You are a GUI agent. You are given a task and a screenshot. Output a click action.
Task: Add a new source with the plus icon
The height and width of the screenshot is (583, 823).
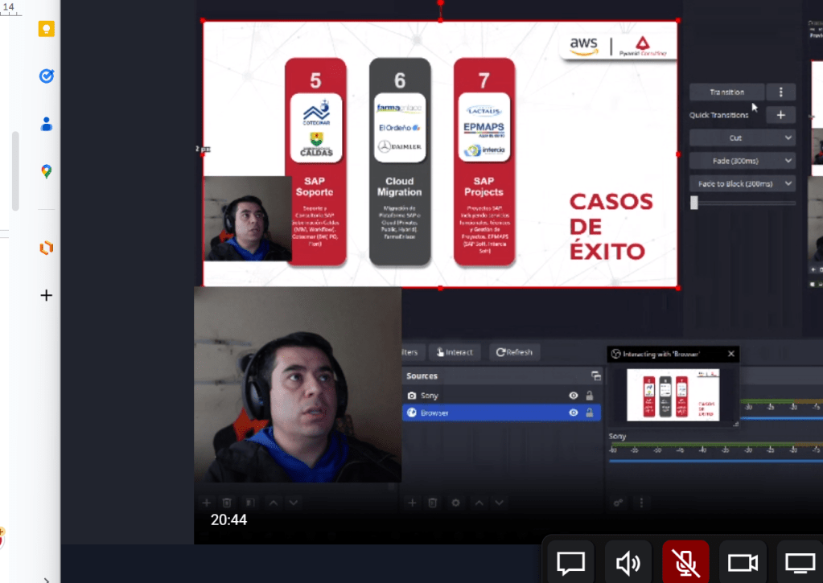(x=412, y=503)
